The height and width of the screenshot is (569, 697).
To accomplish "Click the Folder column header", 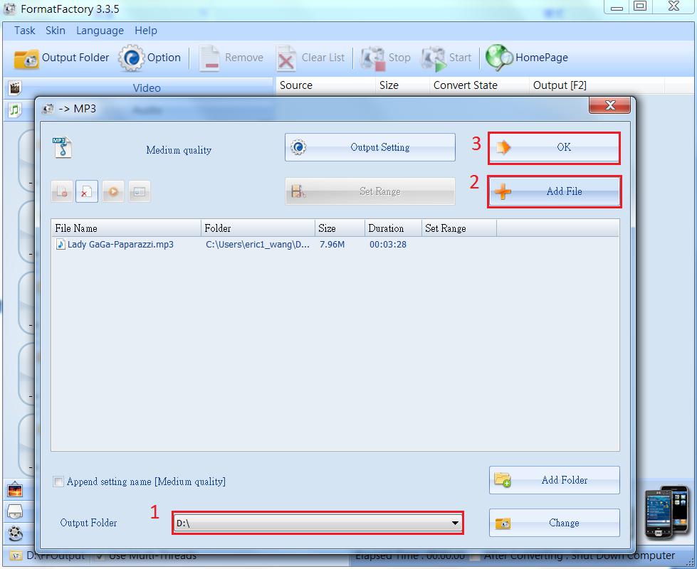I will [x=258, y=228].
